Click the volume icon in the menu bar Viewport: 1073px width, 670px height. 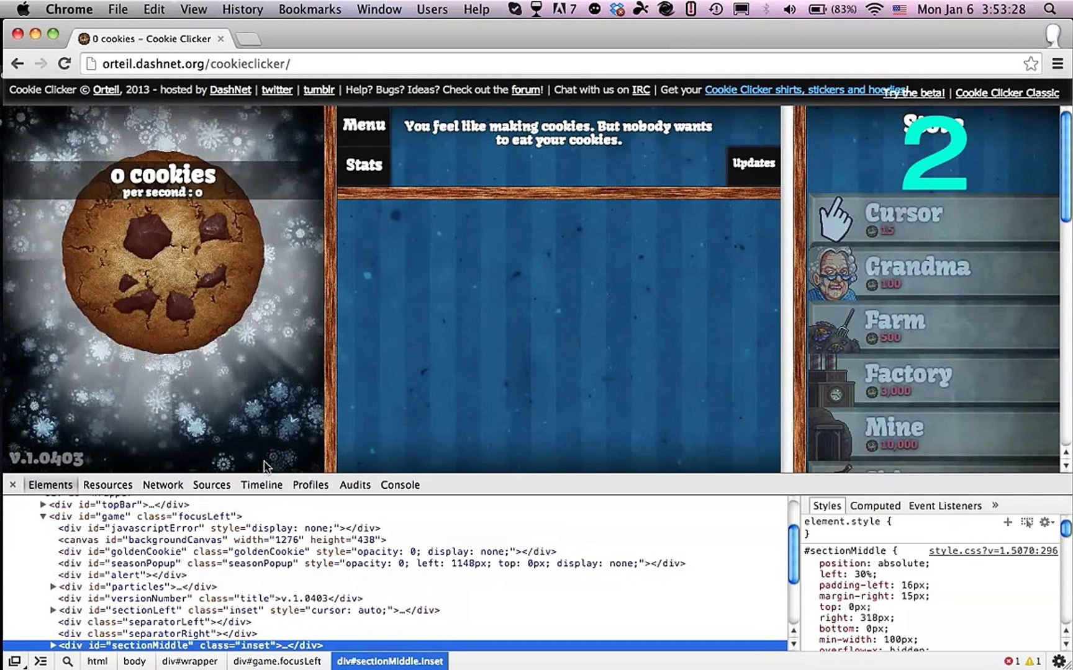(x=789, y=9)
